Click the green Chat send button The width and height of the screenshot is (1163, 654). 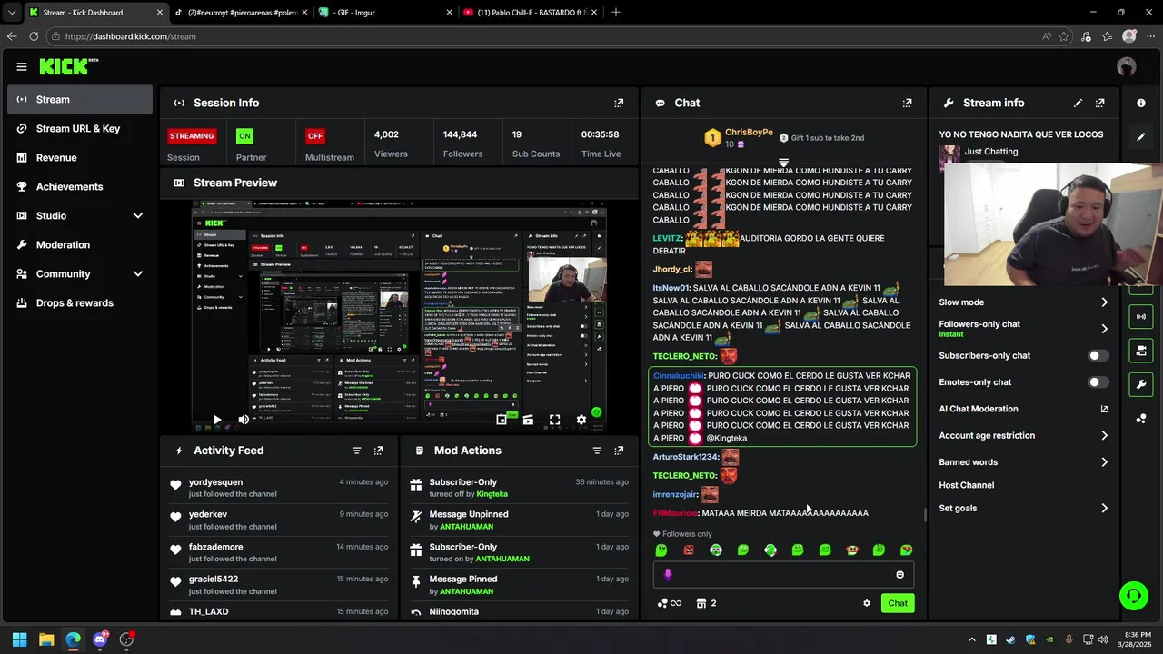pos(898,603)
